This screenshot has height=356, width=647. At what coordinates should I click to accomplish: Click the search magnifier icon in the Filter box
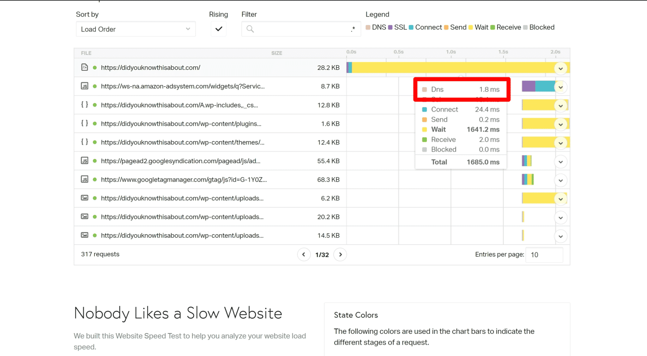[250, 29]
